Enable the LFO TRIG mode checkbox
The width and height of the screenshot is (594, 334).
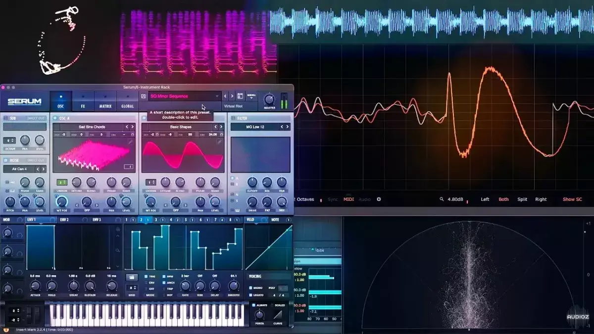click(146, 277)
